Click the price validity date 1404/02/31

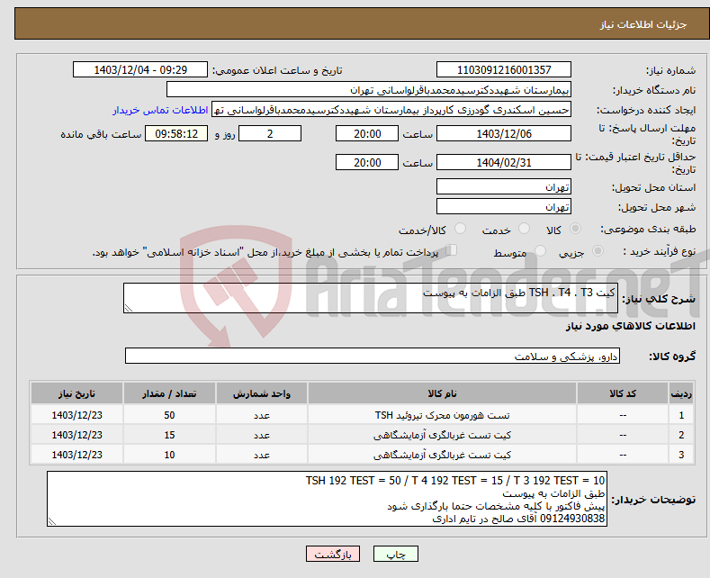[x=504, y=162]
